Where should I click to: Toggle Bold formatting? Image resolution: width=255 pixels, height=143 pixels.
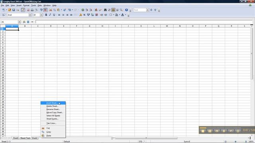(x=46, y=15)
